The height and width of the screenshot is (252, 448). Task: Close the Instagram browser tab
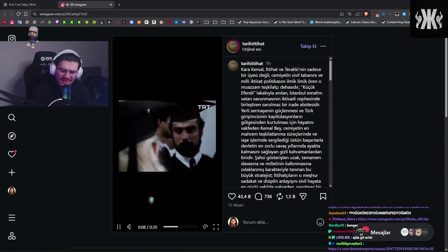pos(111,5)
